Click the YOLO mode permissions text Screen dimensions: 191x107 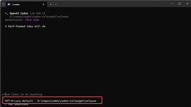[32, 20]
